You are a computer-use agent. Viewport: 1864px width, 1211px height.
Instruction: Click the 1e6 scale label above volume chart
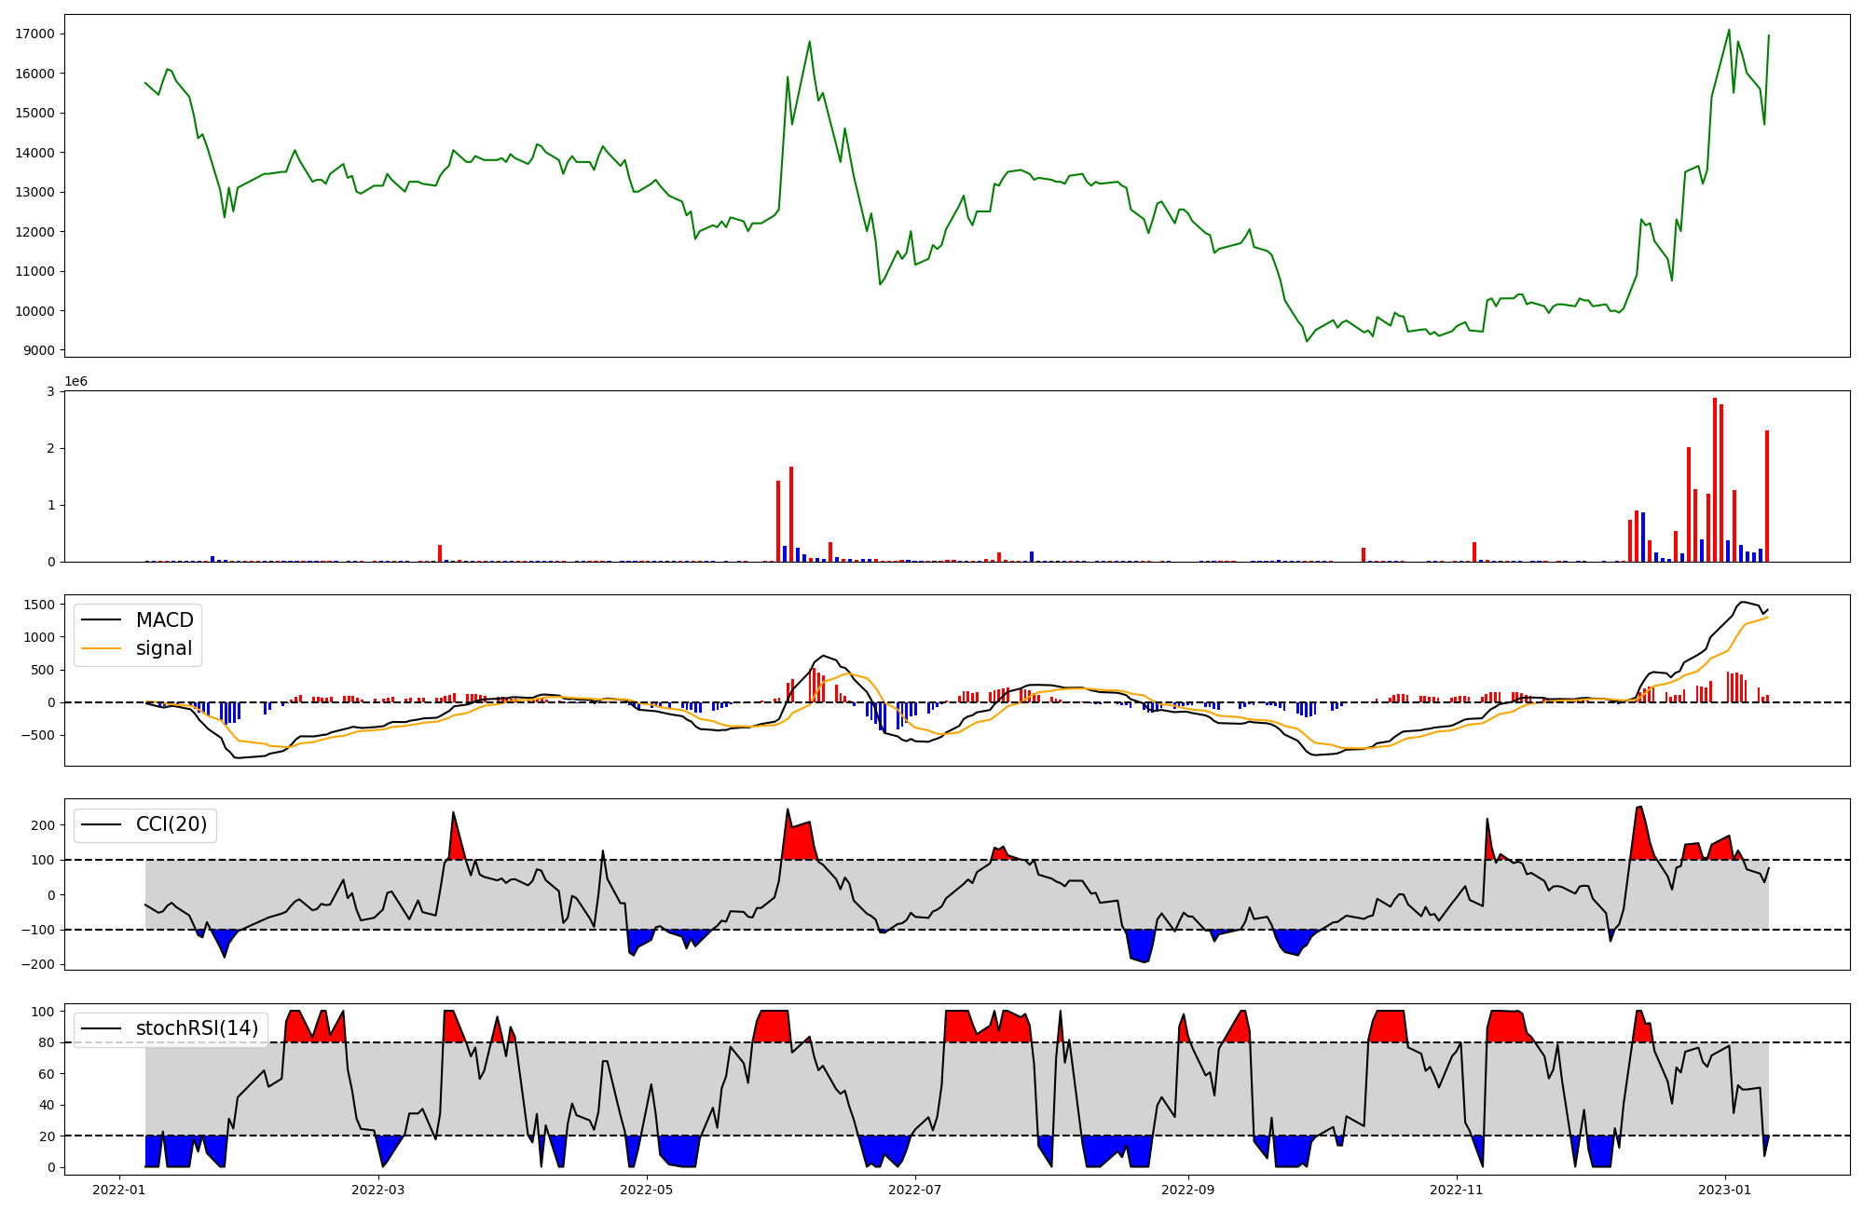click(75, 382)
